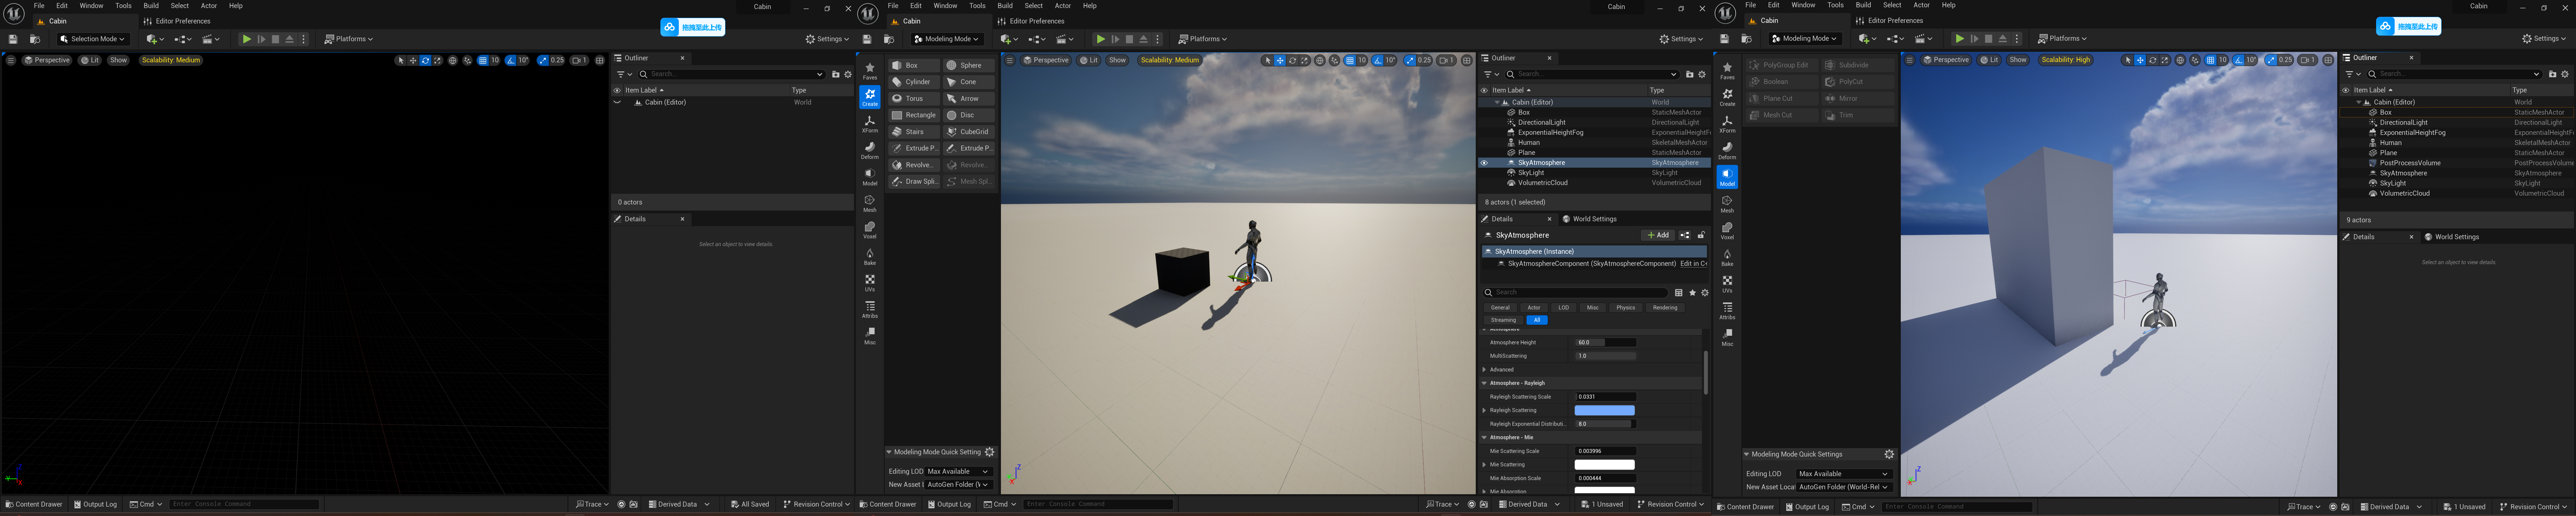Enable the All filter in Details panel
2576x516 pixels.
(1537, 320)
